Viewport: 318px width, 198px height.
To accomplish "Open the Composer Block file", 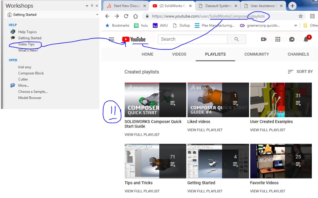I will tap(31, 73).
